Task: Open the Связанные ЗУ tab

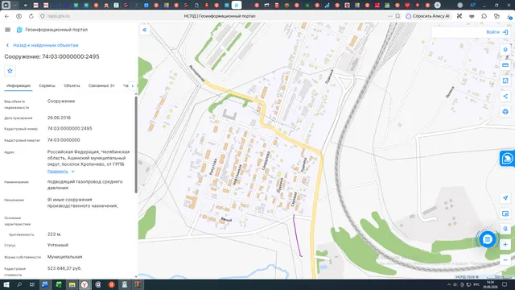Action: point(101,85)
